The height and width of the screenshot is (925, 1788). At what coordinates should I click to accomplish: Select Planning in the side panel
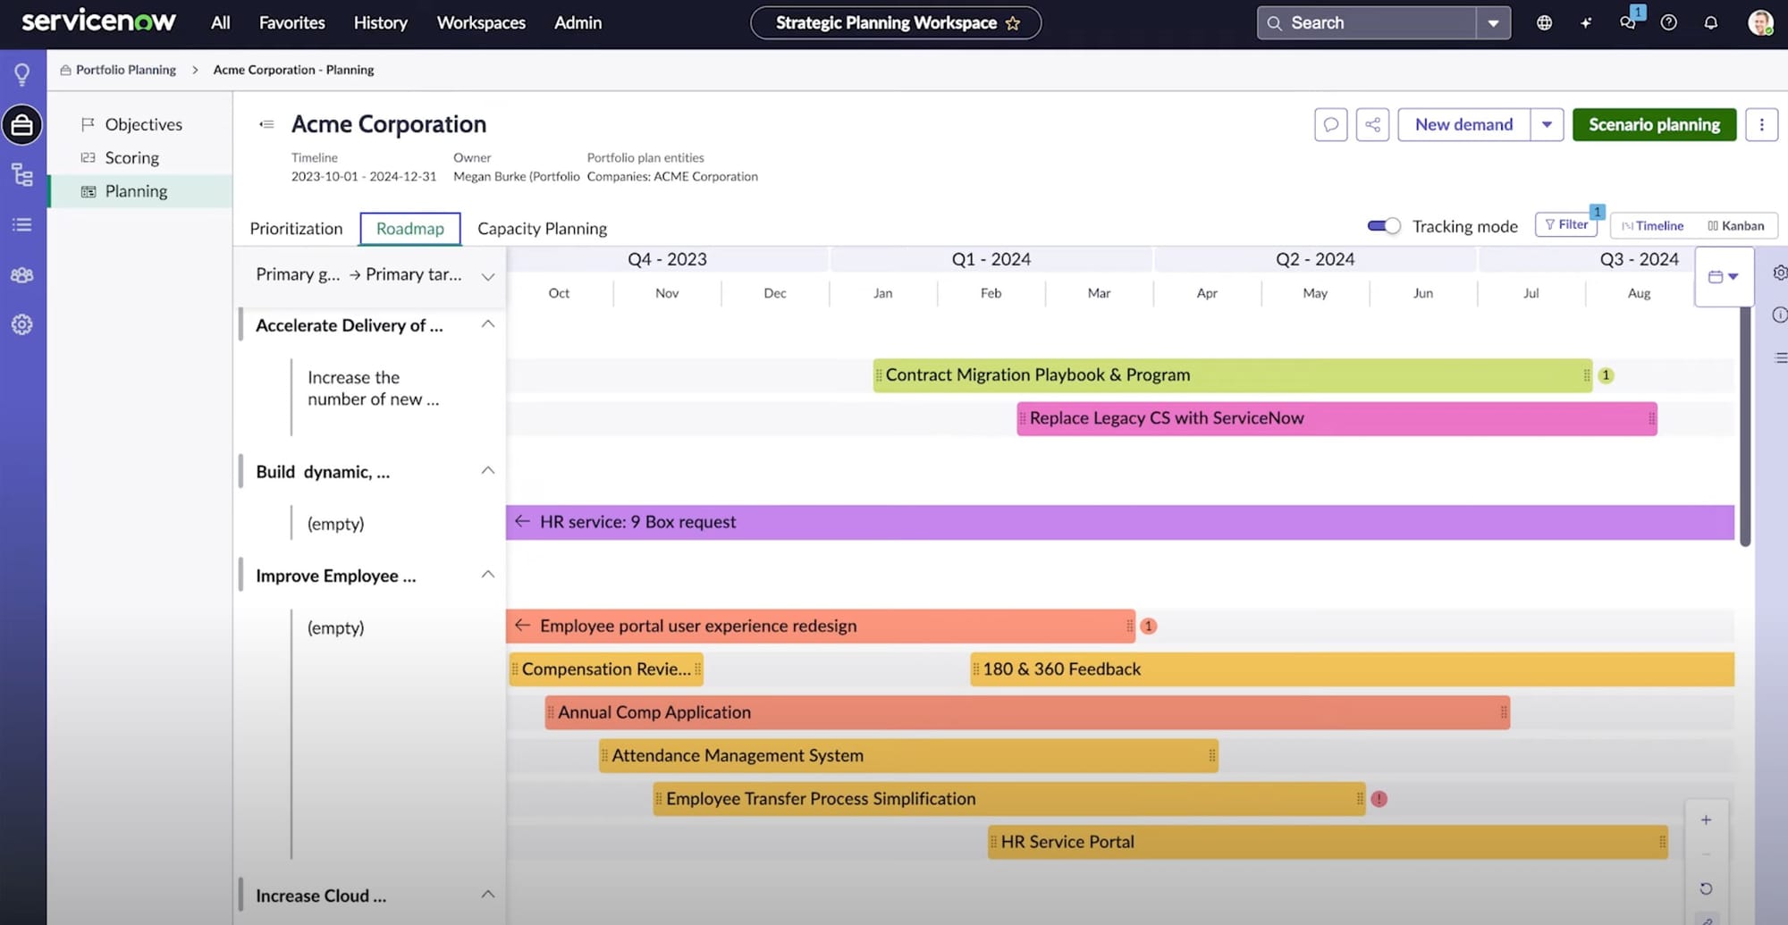140,191
